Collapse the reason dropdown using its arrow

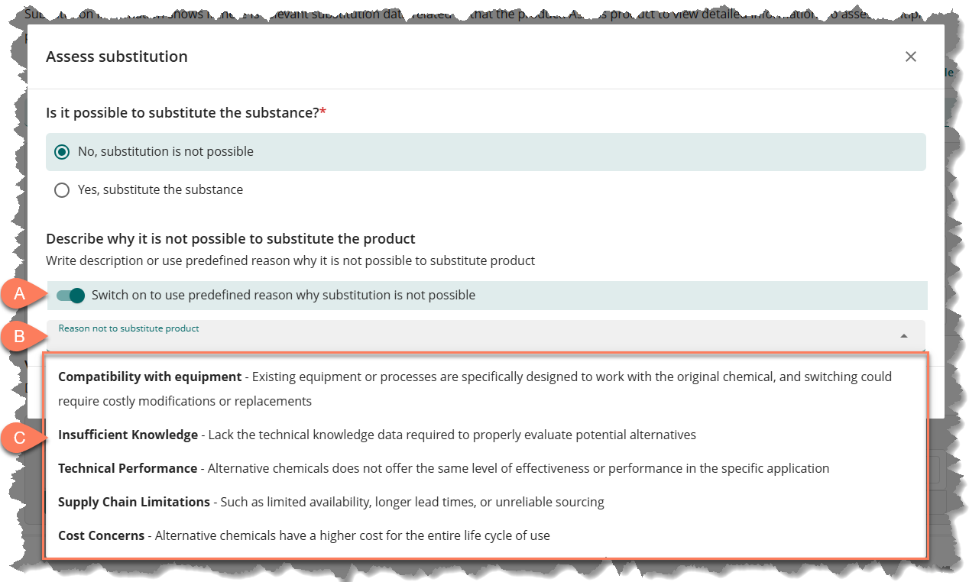[904, 336]
